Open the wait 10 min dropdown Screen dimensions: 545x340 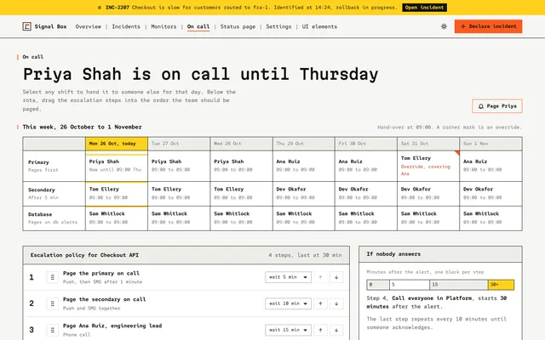(288, 303)
